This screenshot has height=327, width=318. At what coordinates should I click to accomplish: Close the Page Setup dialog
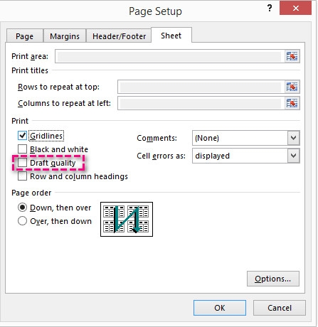295,9
